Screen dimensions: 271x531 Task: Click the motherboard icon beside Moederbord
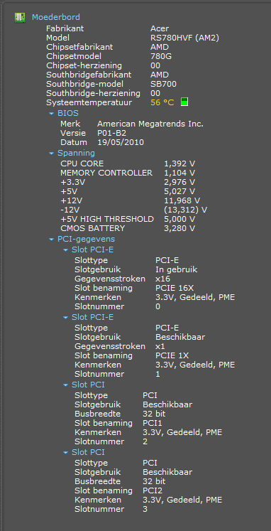(x=20, y=18)
